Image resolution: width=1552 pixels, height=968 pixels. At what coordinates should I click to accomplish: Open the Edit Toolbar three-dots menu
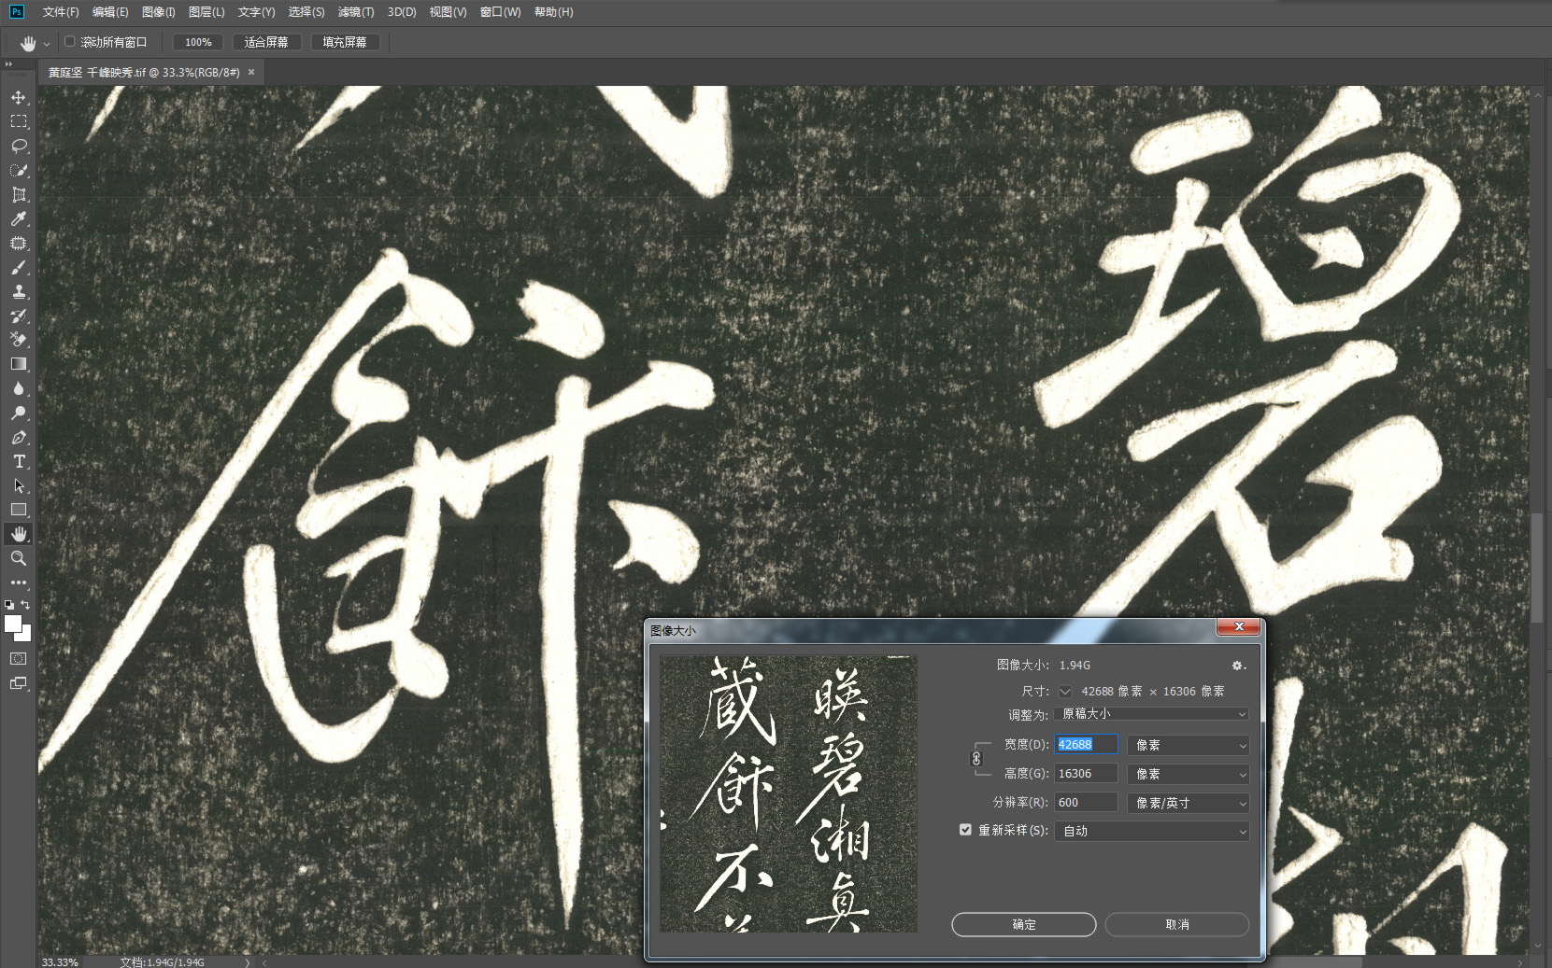(x=19, y=582)
